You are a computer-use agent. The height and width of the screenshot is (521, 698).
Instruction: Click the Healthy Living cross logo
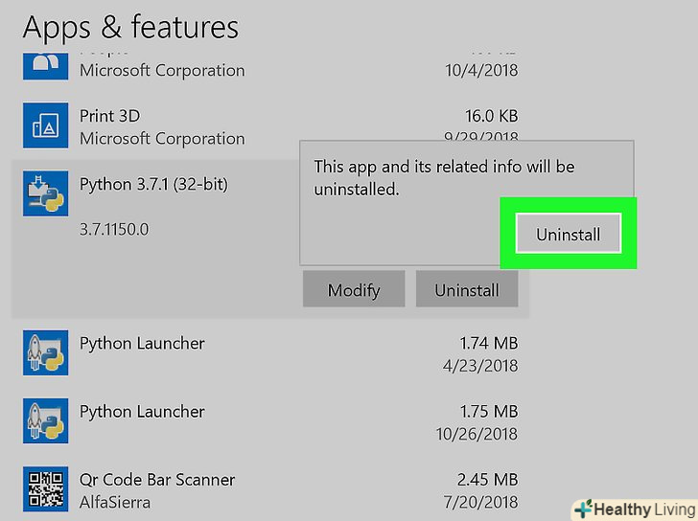(582, 508)
